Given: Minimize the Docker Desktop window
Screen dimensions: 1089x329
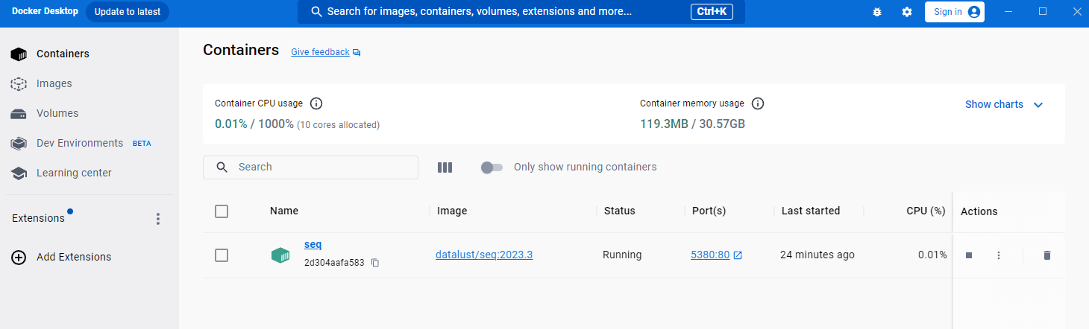Looking at the screenshot, I should [x=1008, y=12].
